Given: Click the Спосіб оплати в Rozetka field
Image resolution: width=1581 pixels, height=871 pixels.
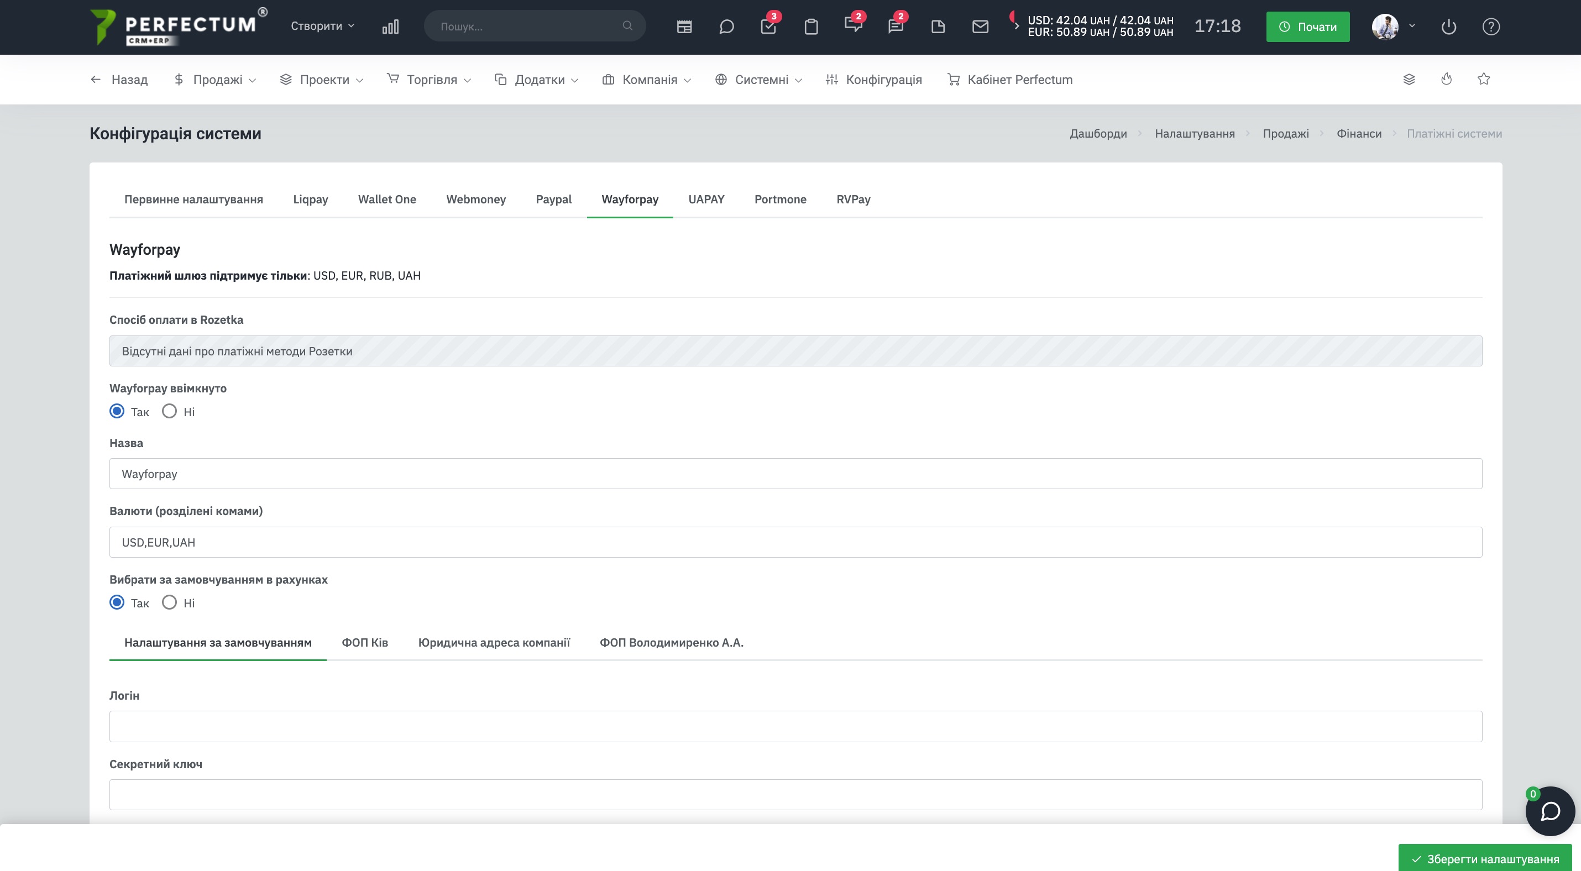Looking at the screenshot, I should pyautogui.click(x=795, y=351).
